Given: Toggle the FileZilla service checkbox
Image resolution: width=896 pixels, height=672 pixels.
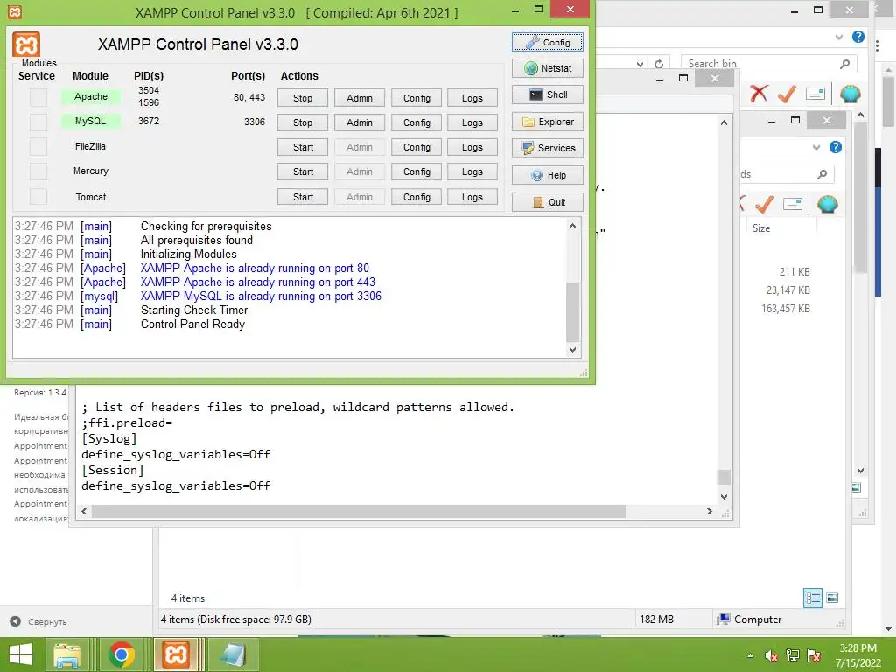Looking at the screenshot, I should (38, 147).
